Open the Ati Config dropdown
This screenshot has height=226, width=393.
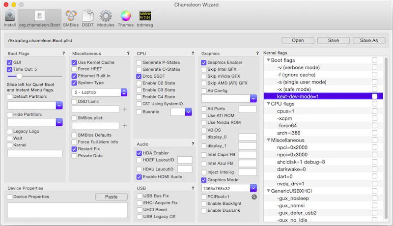[x=253, y=98]
